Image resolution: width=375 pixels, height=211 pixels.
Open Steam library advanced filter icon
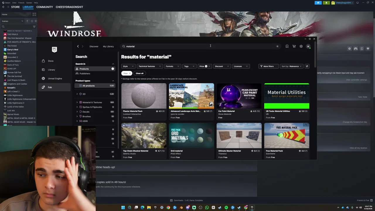coord(34,27)
